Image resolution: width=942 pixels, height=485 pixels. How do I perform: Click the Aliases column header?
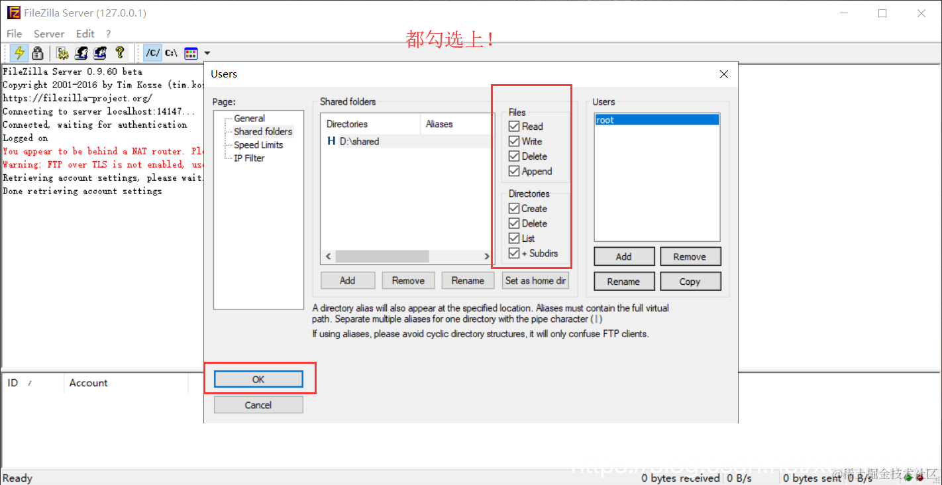click(456, 124)
